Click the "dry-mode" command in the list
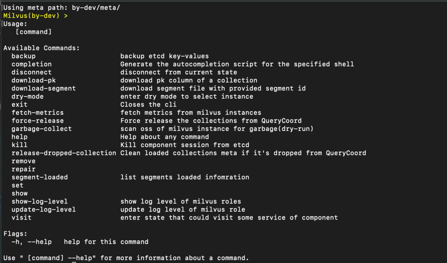The width and height of the screenshot is (447, 263). 27,97
